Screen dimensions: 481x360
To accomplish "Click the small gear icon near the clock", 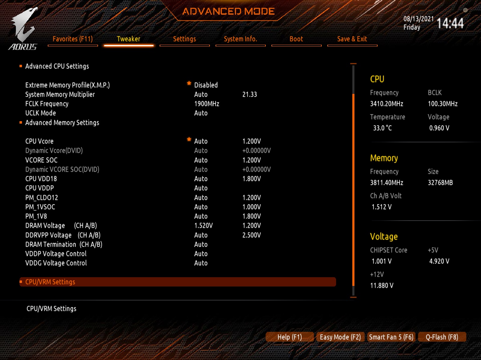I will point(465,10).
